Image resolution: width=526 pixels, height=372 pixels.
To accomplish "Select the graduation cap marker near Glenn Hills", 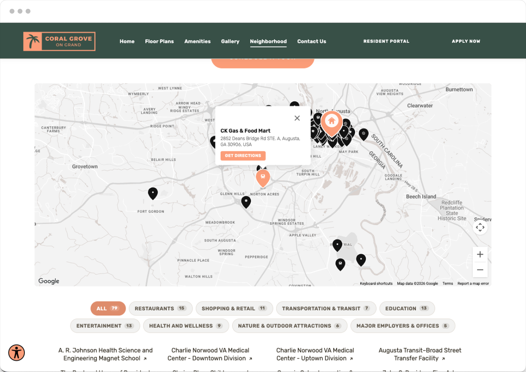I will [246, 202].
